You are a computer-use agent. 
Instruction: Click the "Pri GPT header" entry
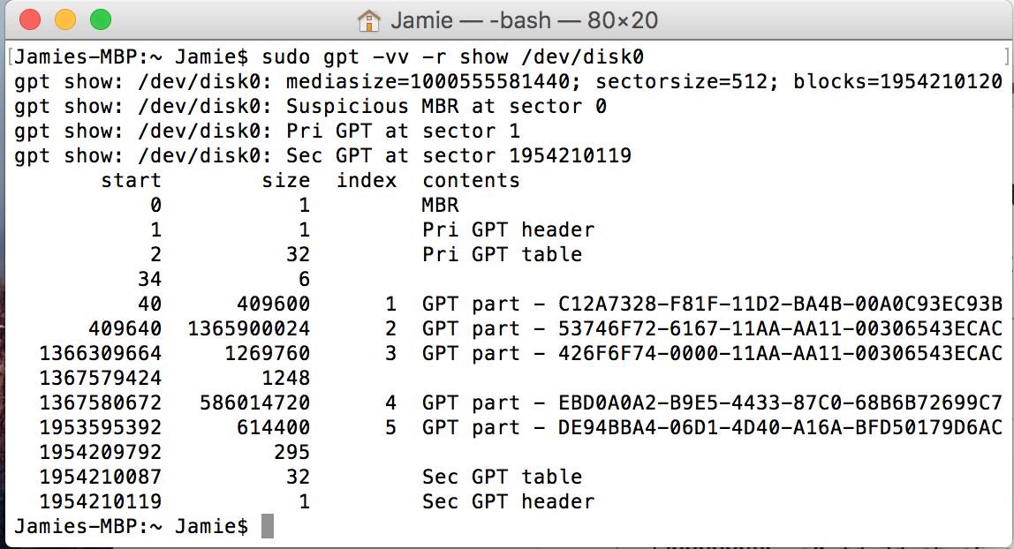pos(508,230)
